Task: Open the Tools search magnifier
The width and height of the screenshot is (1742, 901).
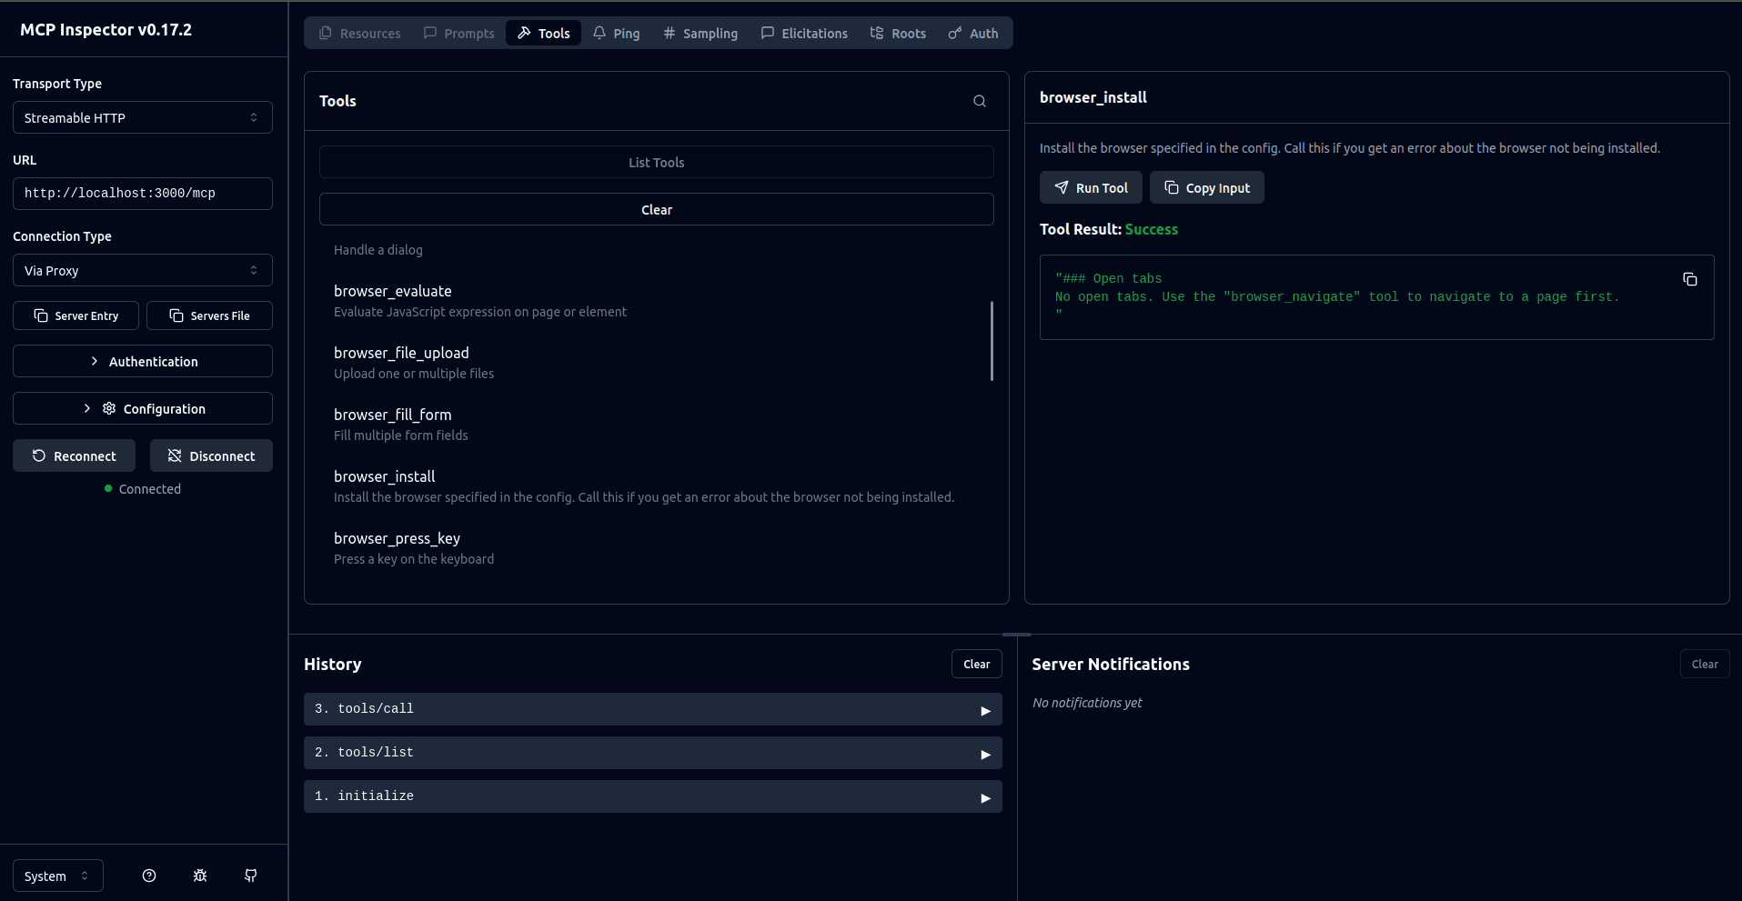Action: pos(979,101)
